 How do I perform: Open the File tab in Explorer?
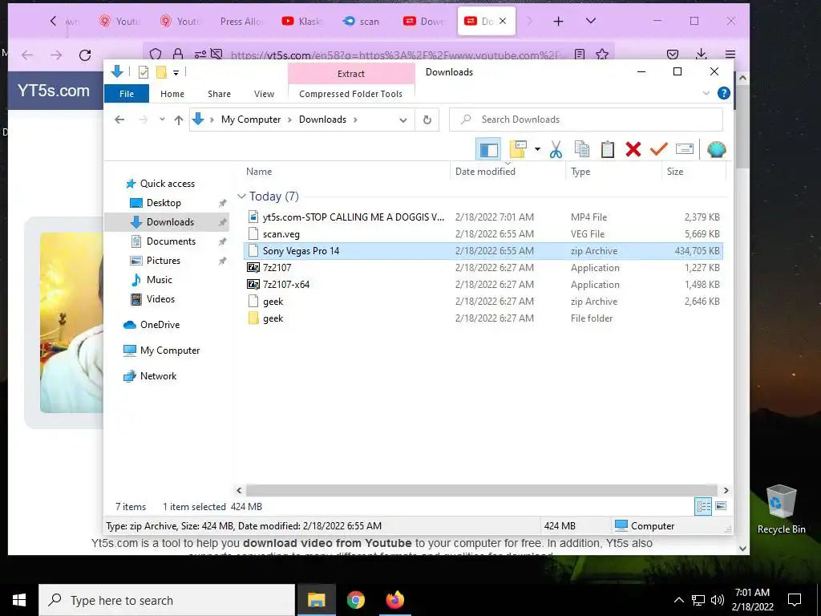(x=127, y=94)
